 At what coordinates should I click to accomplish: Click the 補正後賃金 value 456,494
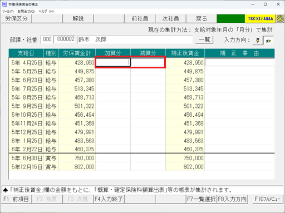[185, 115]
